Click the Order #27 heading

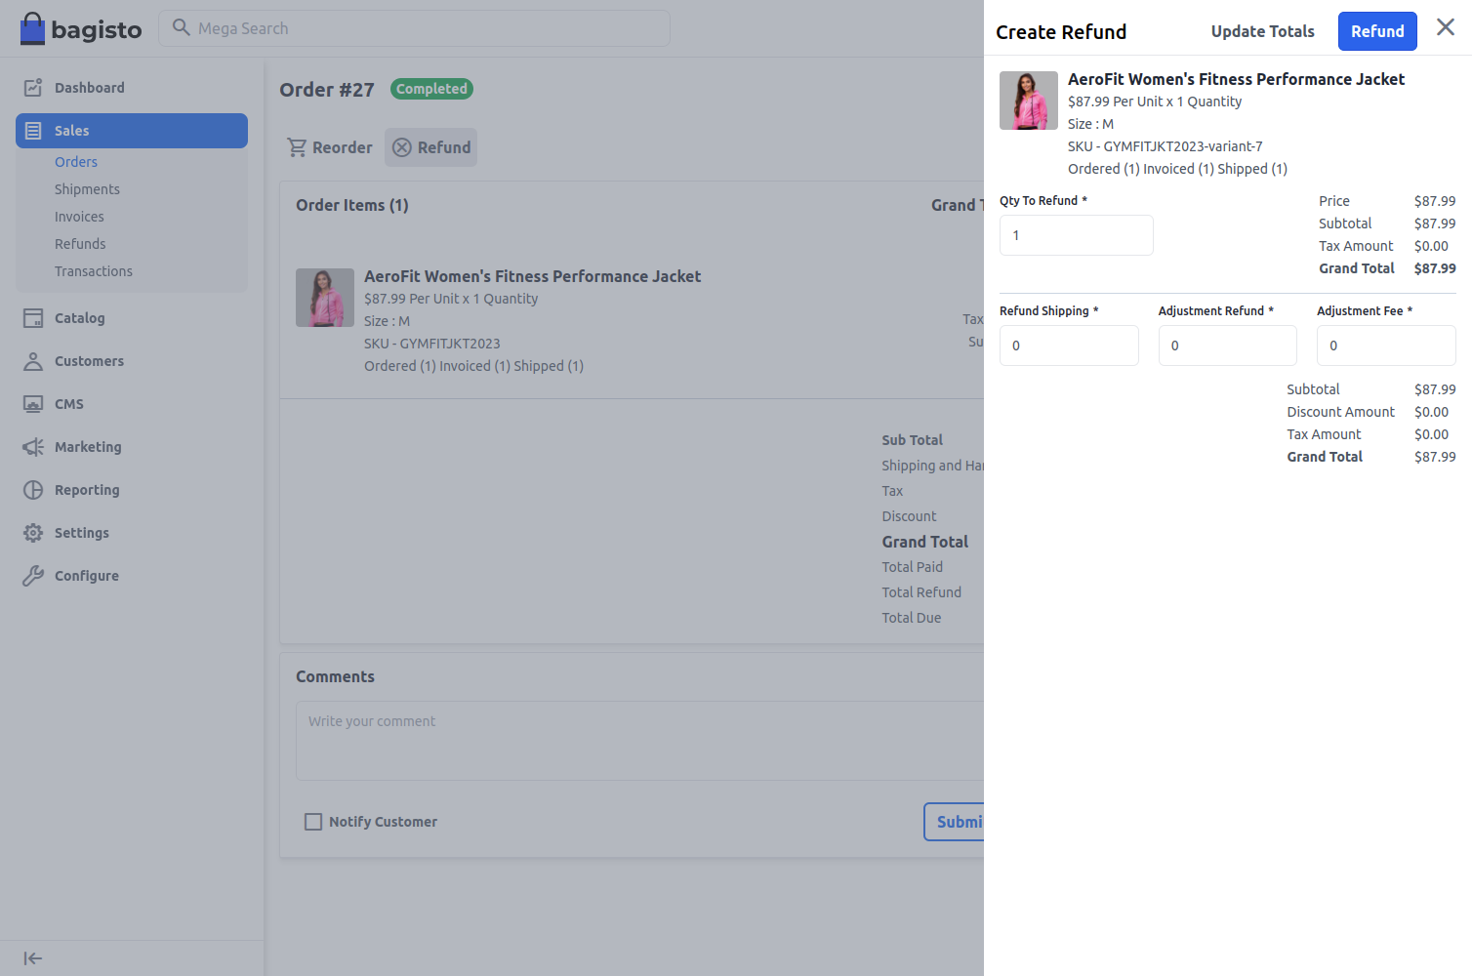point(327,90)
